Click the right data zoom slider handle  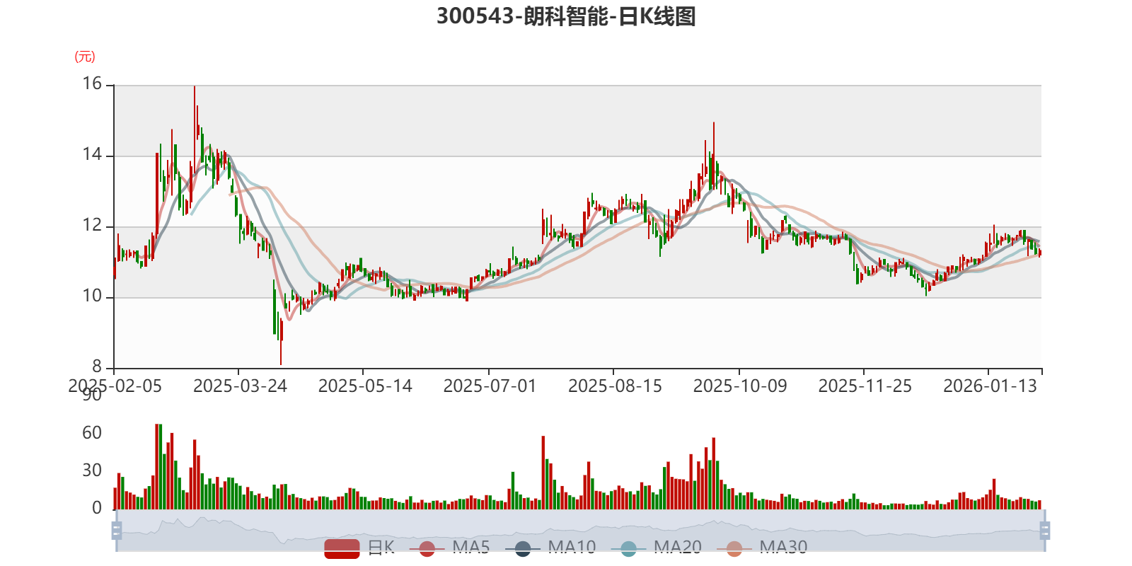pos(1044,531)
